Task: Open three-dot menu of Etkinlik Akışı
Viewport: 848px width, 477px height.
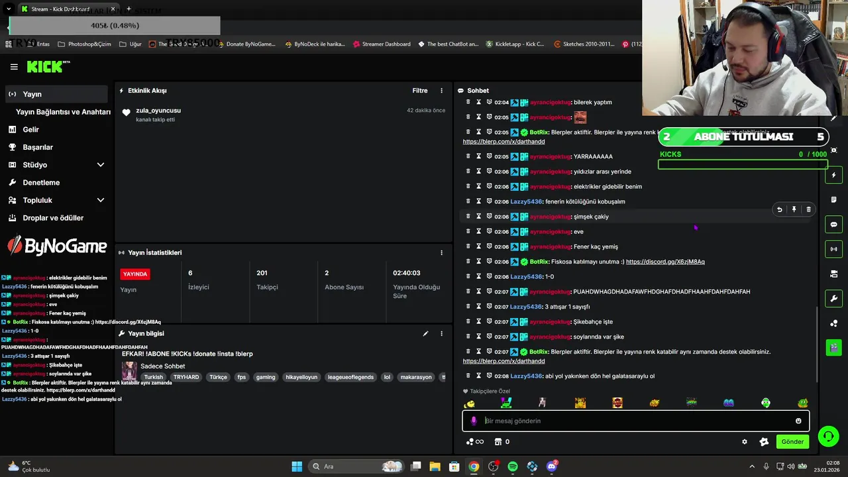Action: coord(442,91)
